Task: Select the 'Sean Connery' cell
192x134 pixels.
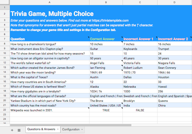Action: coord(175,68)
